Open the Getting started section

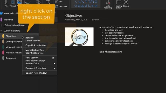14,42
